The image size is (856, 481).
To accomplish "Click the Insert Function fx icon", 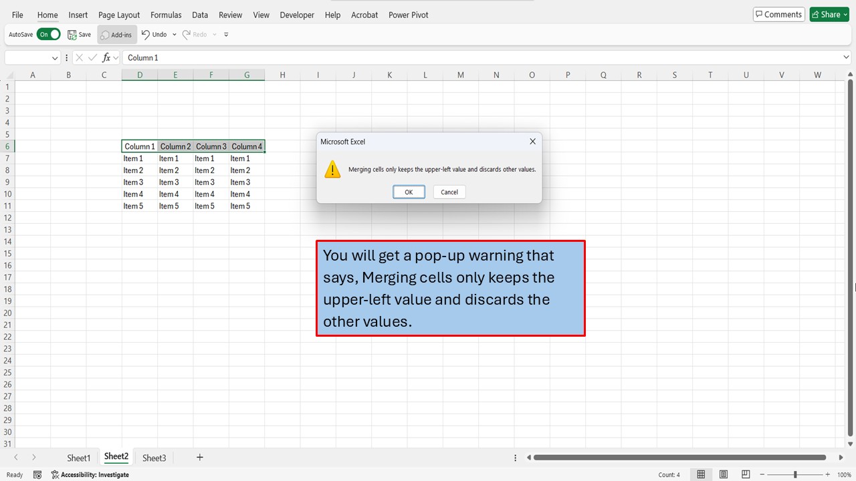I will (x=106, y=58).
